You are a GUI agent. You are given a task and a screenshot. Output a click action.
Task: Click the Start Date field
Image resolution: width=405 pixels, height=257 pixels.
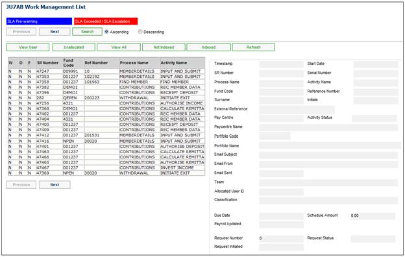coord(376,64)
